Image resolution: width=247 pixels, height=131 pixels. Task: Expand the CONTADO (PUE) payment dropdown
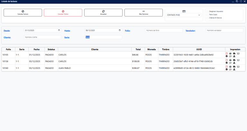coord(184,15)
